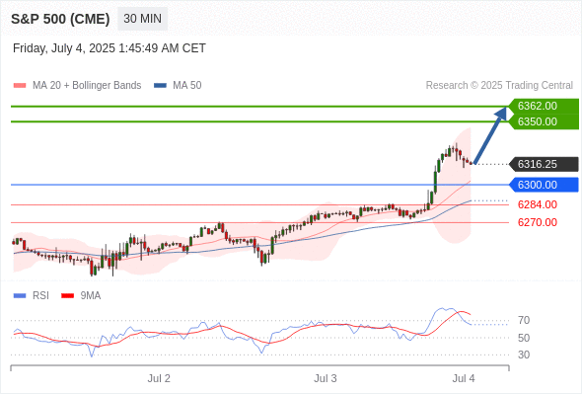
Task: Click the RSI blue legend swatch
Action: (20, 296)
